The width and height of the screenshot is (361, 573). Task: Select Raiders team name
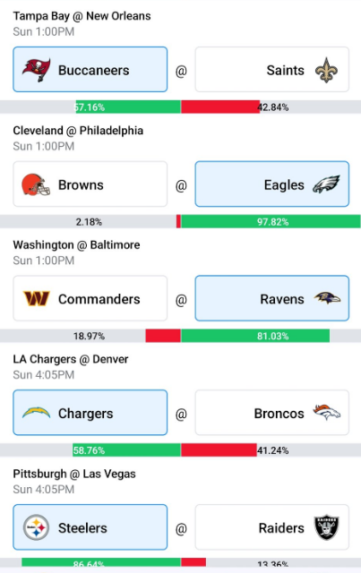coord(281,527)
